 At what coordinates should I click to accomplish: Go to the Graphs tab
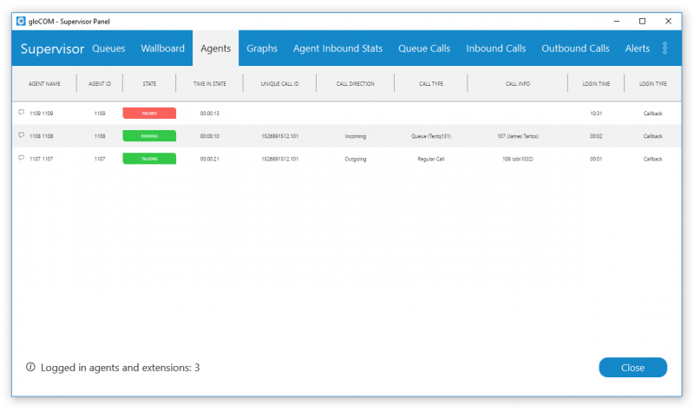pos(262,49)
